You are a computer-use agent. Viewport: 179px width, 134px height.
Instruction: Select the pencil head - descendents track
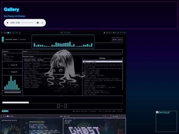pyautogui.click(x=32, y=63)
